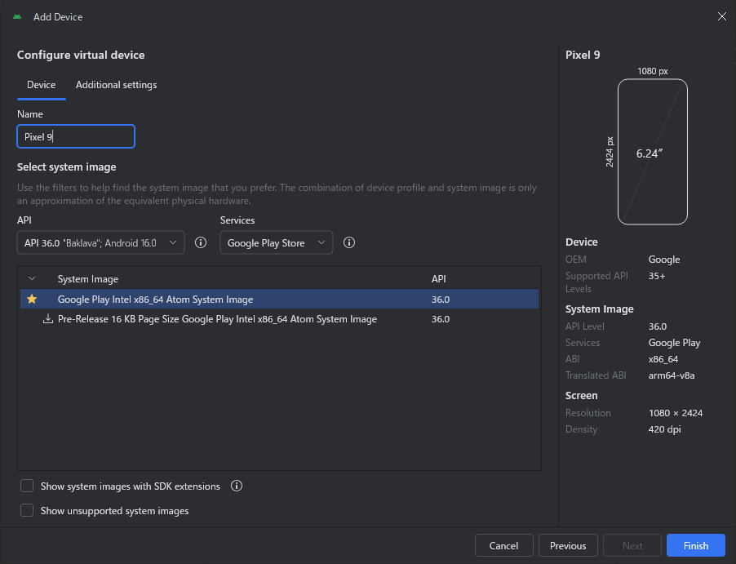Viewport: 736px width, 564px height.
Task: Click the Finish button
Action: pyautogui.click(x=696, y=546)
